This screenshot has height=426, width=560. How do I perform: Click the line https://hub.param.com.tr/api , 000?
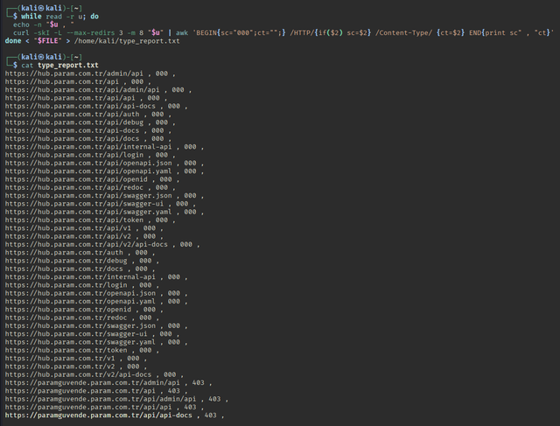[78, 81]
